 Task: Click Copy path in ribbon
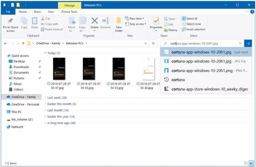(50, 24)
